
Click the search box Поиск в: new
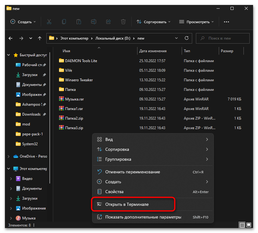point(223,38)
